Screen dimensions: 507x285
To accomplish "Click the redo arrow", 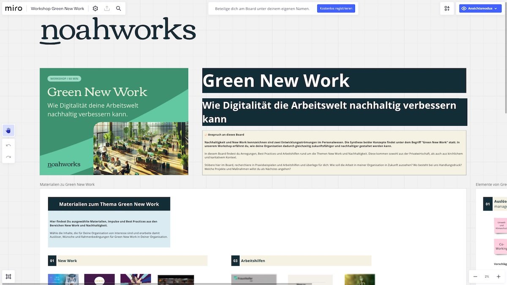I will pos(8,157).
